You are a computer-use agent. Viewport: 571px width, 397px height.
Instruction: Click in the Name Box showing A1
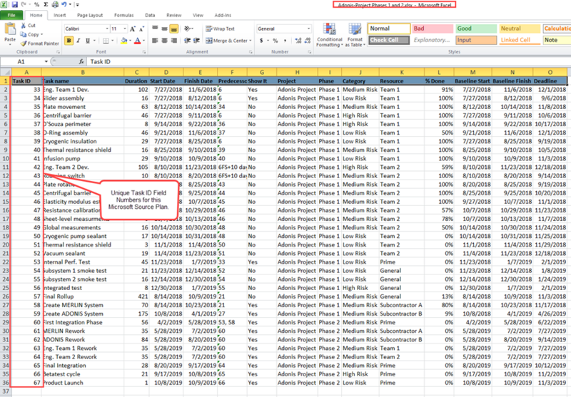pyautogui.click(x=21, y=62)
